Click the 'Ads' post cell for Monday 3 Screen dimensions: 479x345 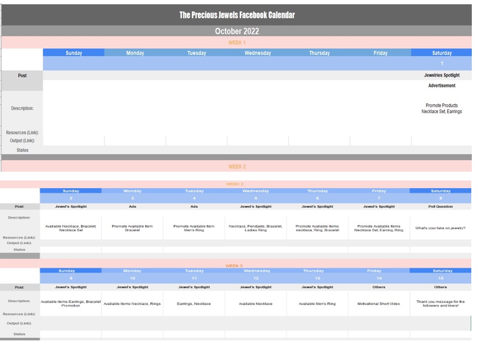pos(132,206)
